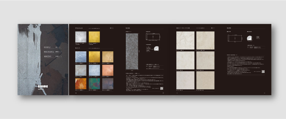Click the roll diagram on the left spread
Image resolution: width=286 pixels, height=119 pixels.
click(x=153, y=37)
